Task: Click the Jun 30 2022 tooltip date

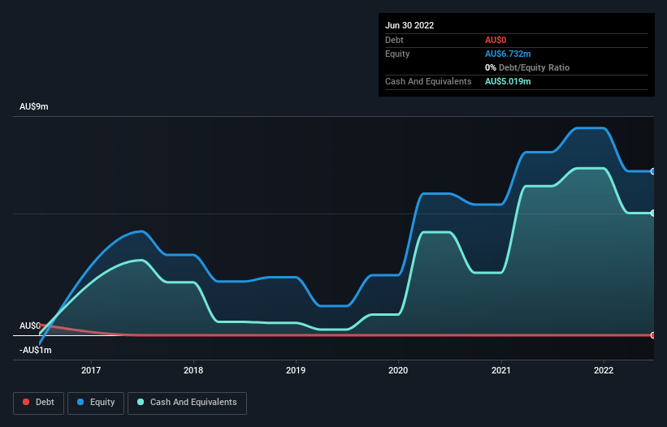Action: (409, 25)
